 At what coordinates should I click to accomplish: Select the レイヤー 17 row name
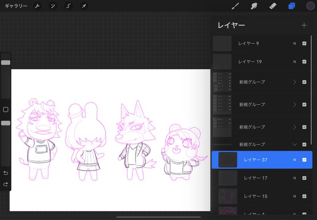tap(255, 178)
